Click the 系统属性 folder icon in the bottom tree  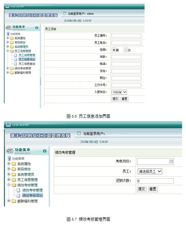(x=14, y=164)
